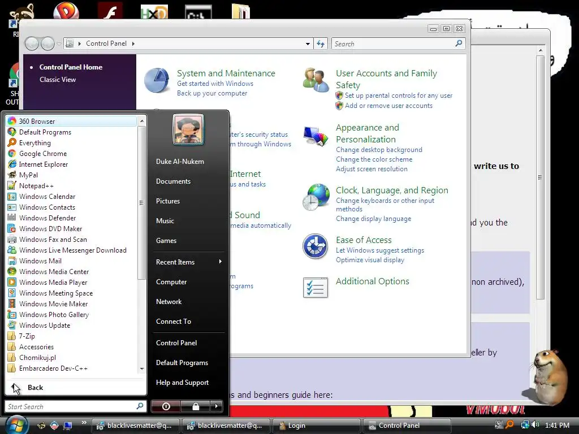Open Windows Contacts

pyautogui.click(x=71, y=207)
